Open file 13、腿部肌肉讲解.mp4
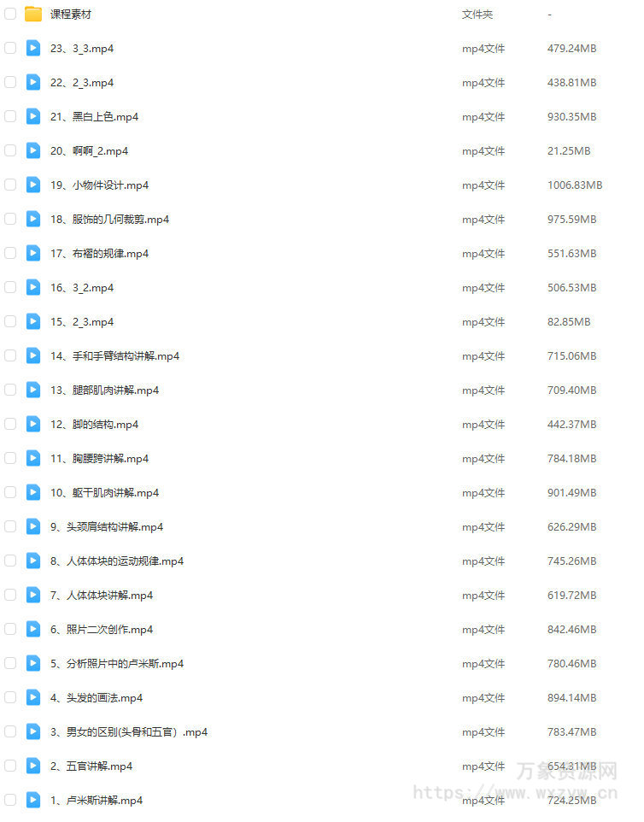 104,390
